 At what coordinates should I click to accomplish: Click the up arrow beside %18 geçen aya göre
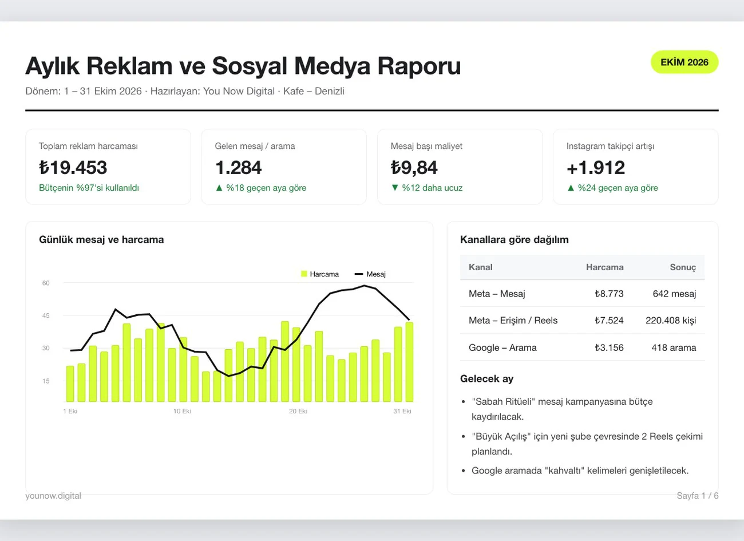[219, 188]
